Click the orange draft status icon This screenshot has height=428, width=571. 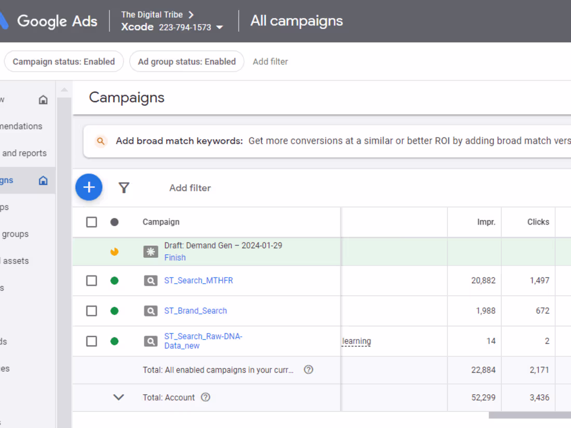(x=114, y=252)
